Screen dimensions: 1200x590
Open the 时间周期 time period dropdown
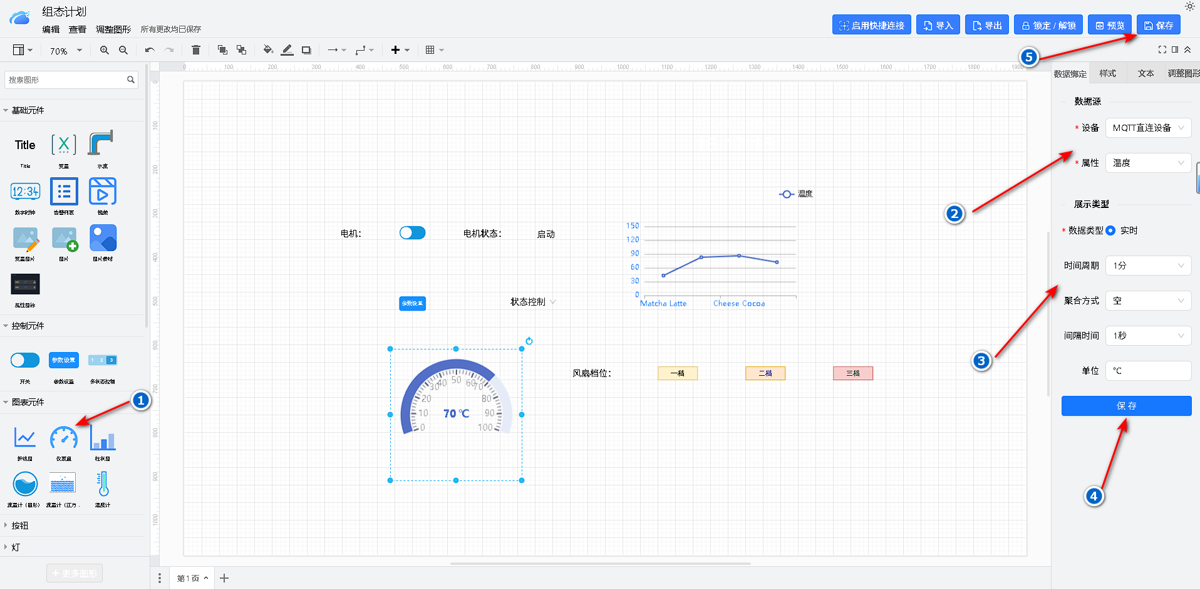tap(1147, 266)
